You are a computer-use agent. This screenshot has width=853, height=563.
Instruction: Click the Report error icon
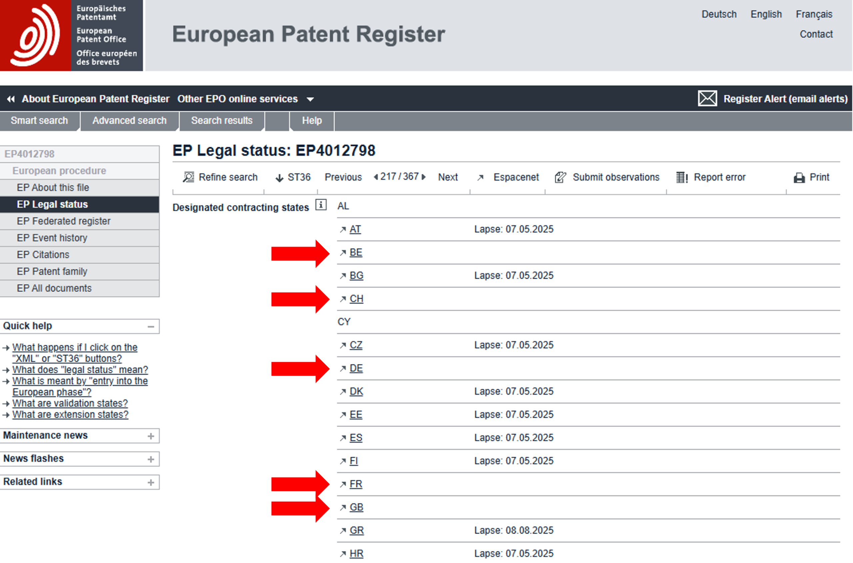[681, 177]
